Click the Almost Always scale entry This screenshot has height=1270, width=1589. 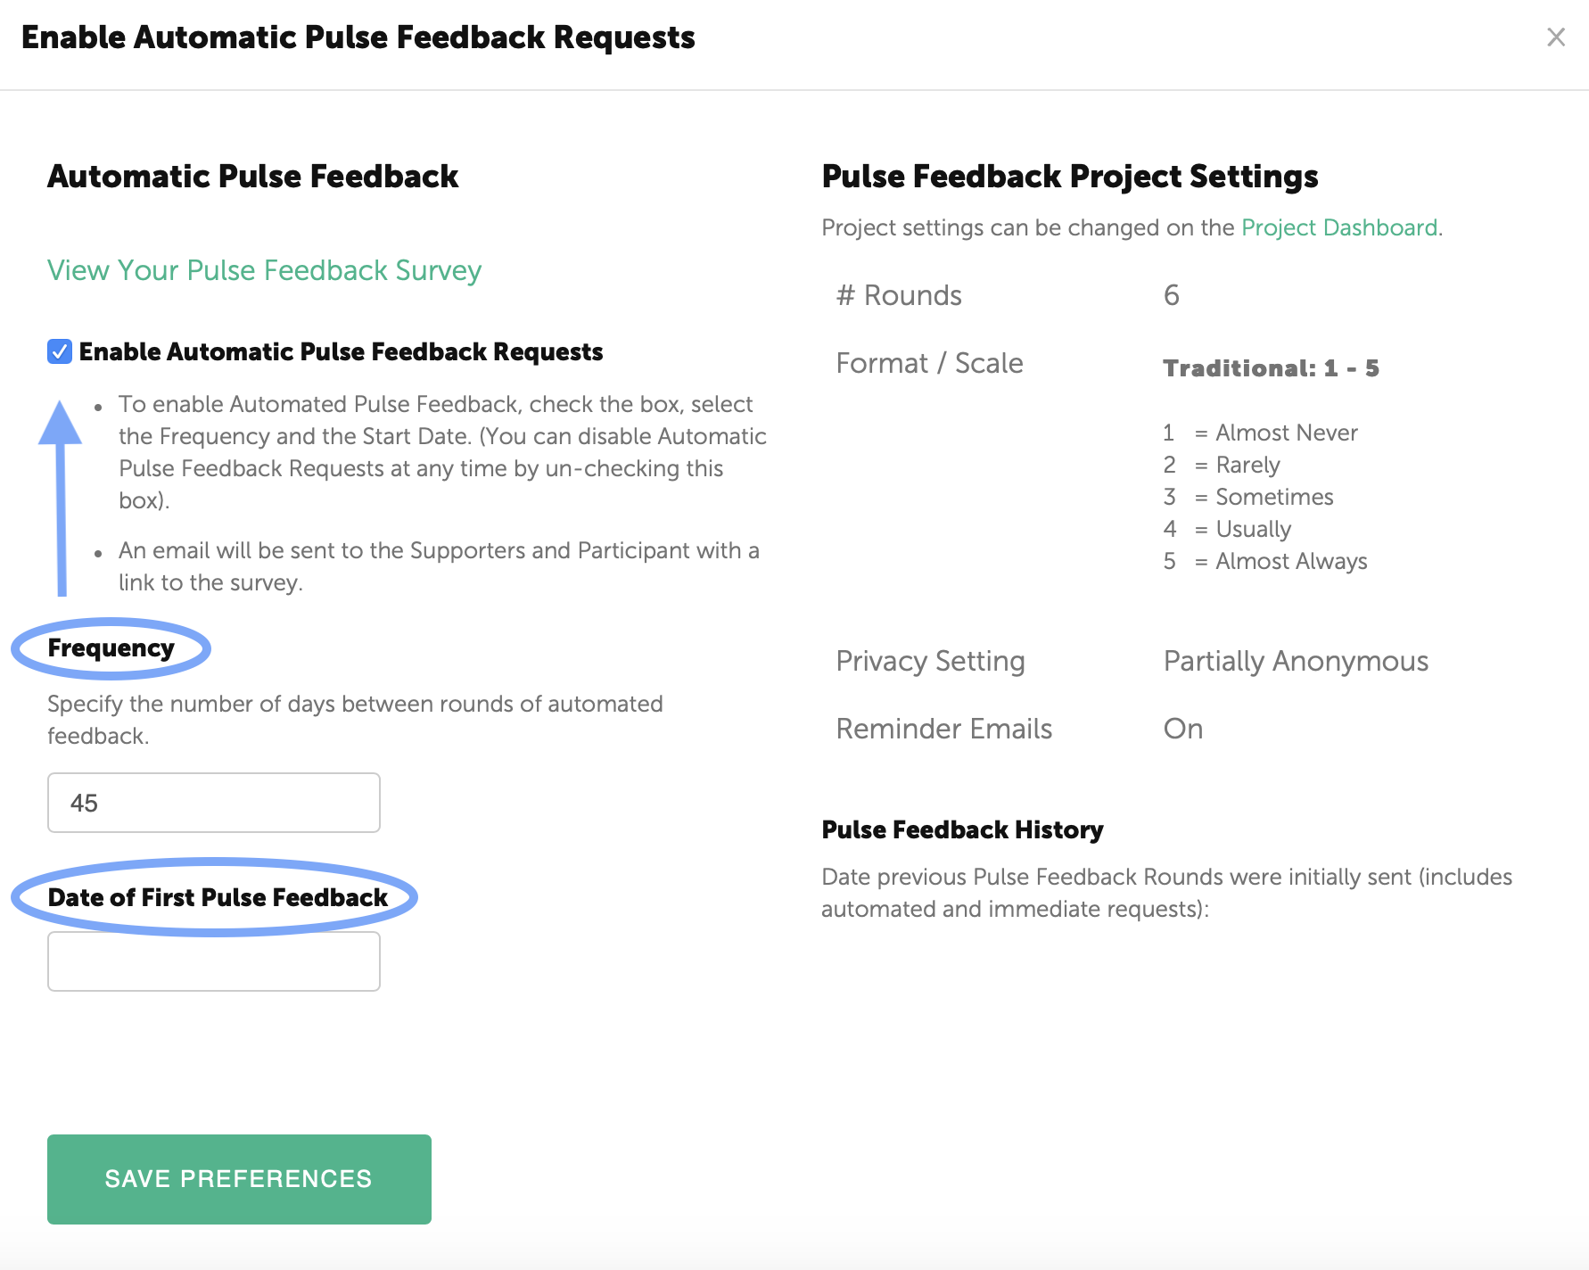click(x=1290, y=561)
